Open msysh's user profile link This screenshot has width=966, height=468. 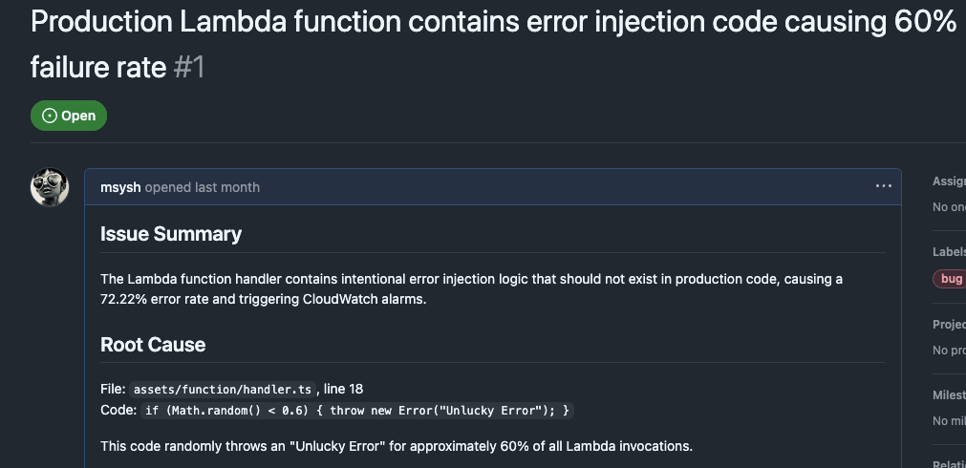(x=120, y=187)
